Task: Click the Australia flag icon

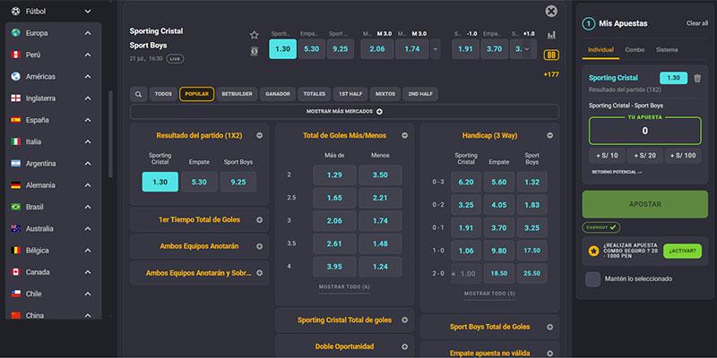Action: click(x=16, y=229)
